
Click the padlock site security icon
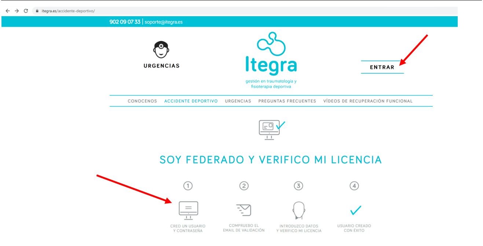tap(37, 11)
